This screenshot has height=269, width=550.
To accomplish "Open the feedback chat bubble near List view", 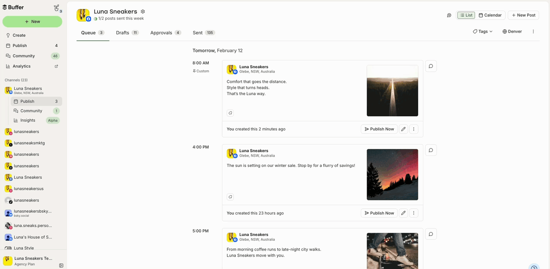I will coord(449,15).
